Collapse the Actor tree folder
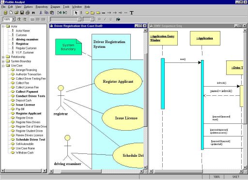248x180 pixels. coord(3,26)
